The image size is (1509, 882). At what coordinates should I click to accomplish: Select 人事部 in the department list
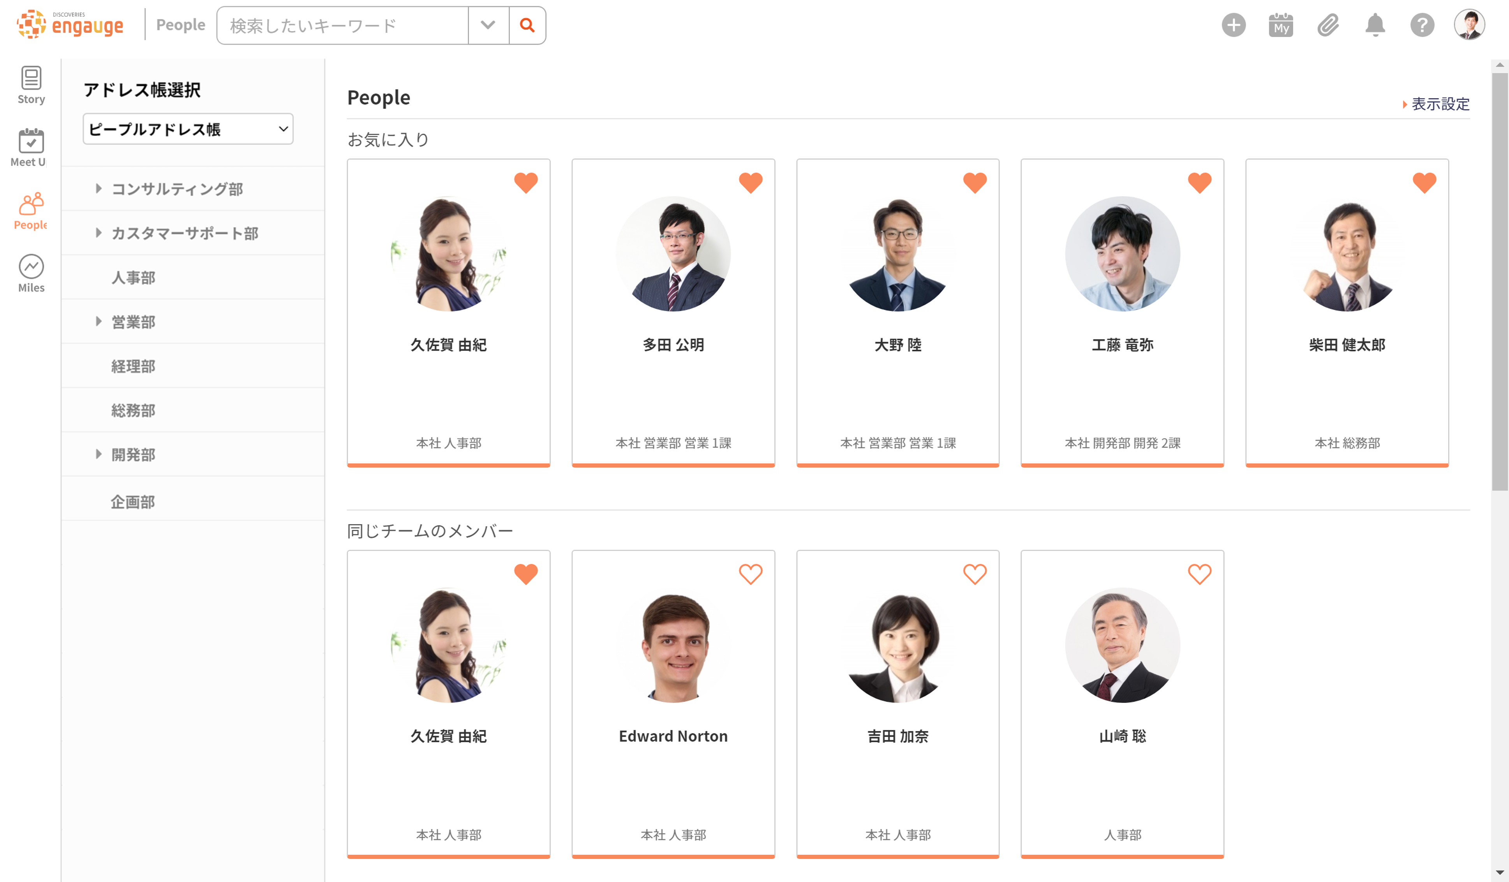tap(134, 277)
